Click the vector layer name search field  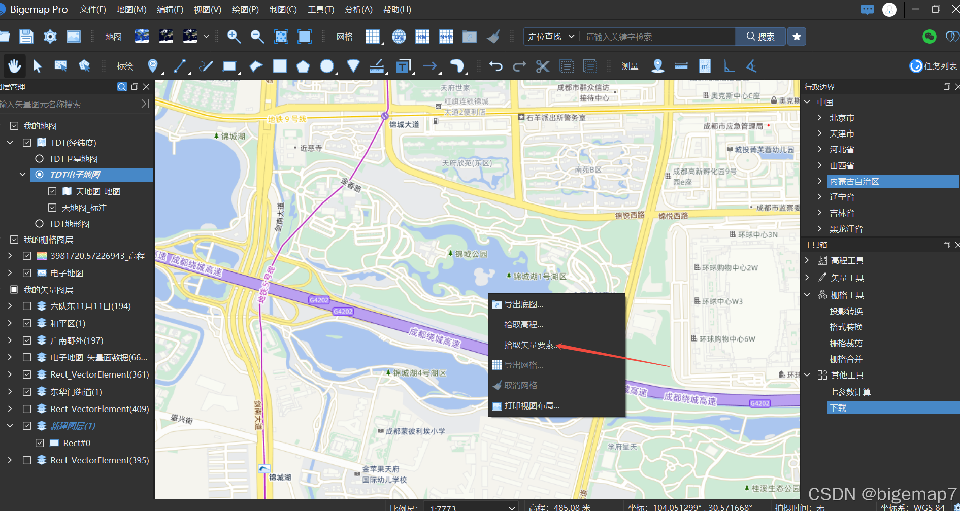pyautogui.click(x=69, y=104)
